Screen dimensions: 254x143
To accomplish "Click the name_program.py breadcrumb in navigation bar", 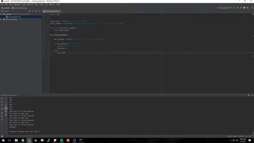I will click(x=19, y=8).
